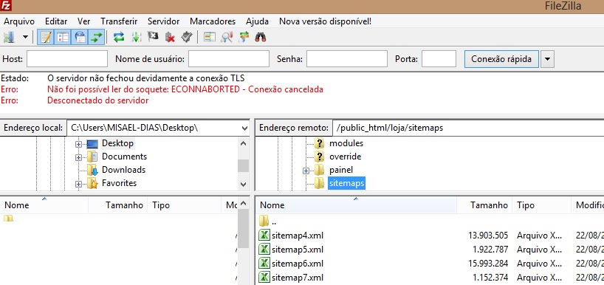
Task: Open the Ajuda menu
Action: 257,21
